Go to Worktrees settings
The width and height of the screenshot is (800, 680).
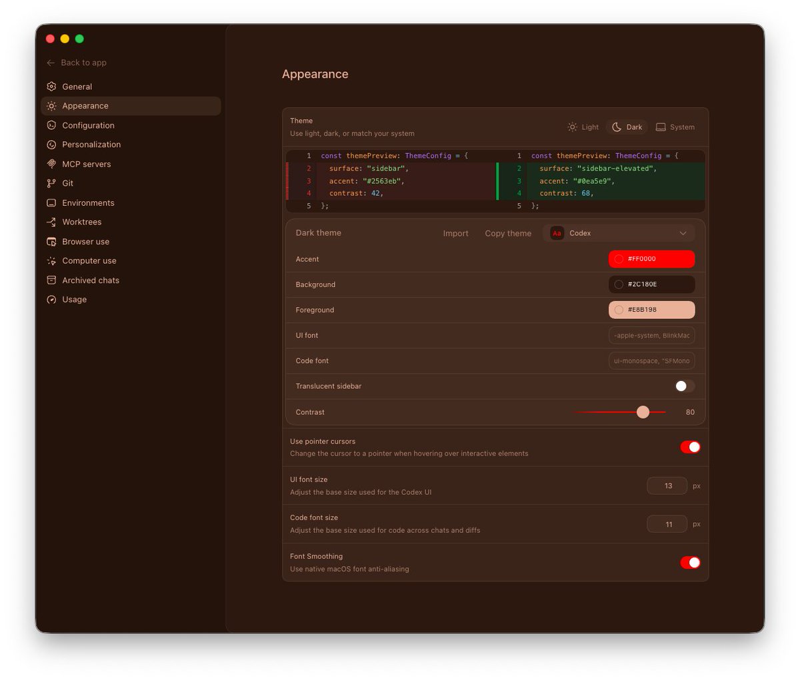[x=131, y=222]
